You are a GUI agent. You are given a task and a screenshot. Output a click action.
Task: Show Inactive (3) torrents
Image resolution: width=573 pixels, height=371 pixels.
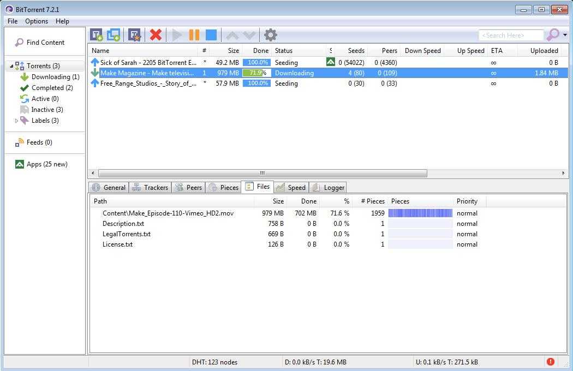tap(41, 110)
